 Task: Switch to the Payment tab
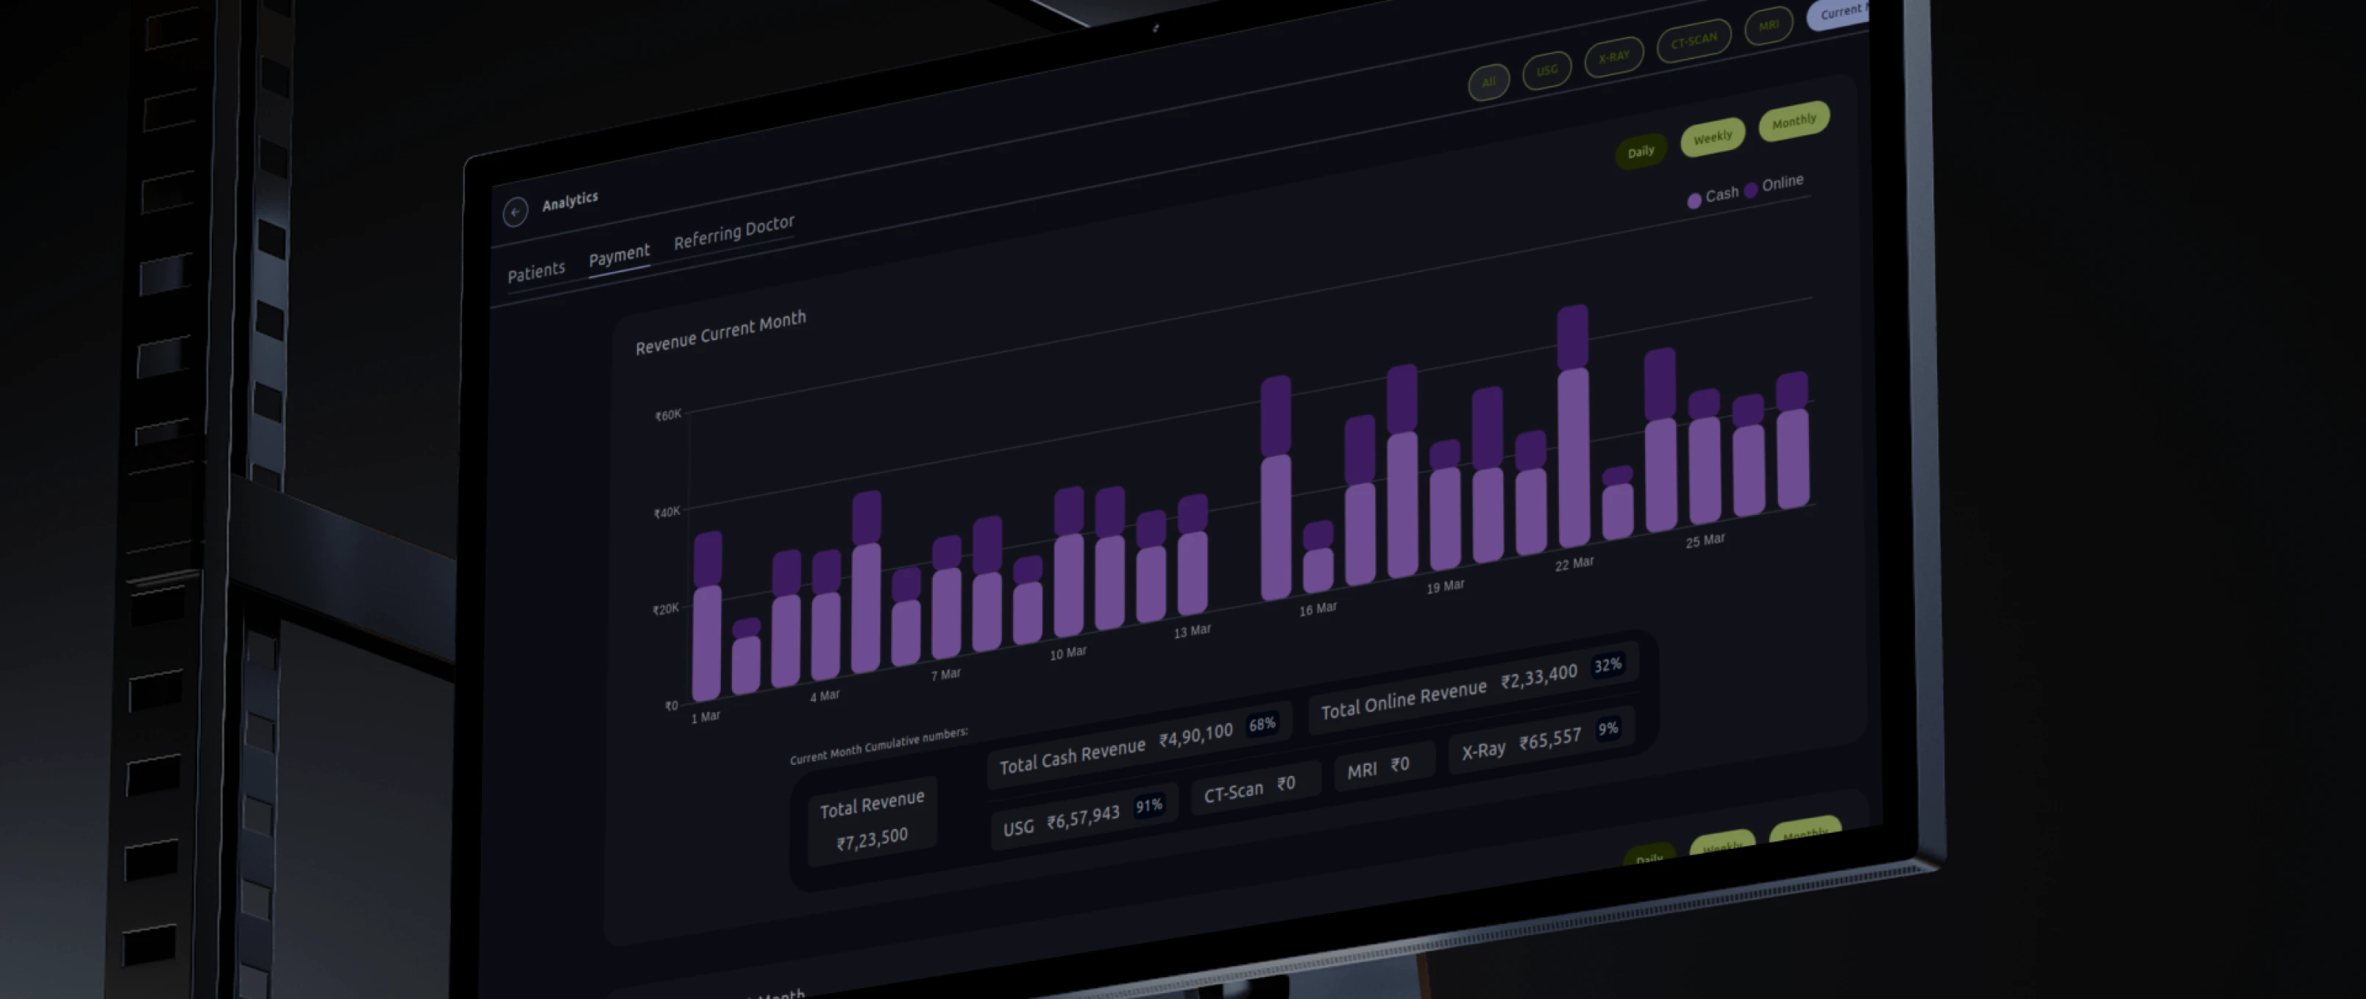[619, 255]
